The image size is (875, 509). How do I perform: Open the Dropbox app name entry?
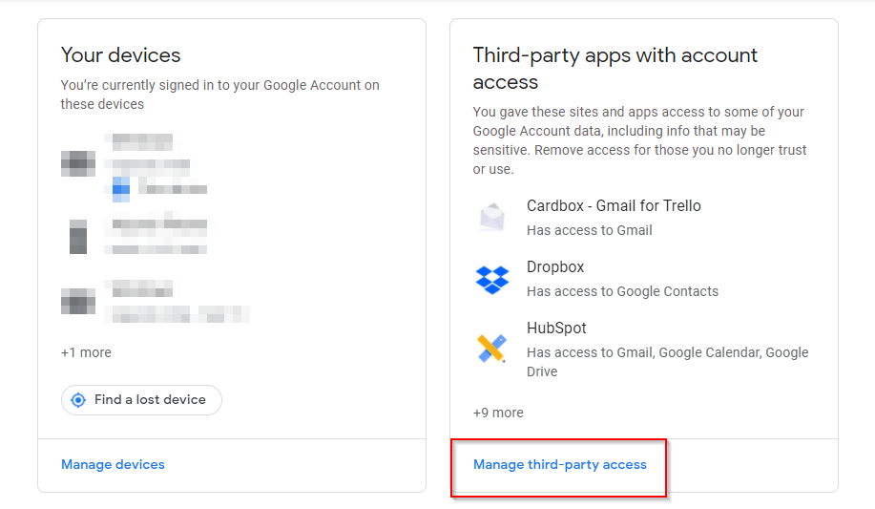[x=555, y=267]
